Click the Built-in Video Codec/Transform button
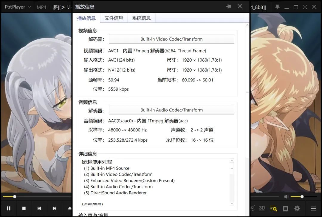 click(x=171, y=39)
